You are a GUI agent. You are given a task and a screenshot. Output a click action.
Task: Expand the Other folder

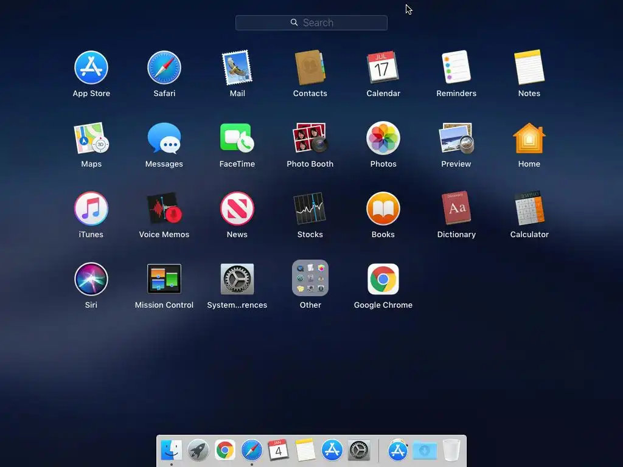point(310,278)
